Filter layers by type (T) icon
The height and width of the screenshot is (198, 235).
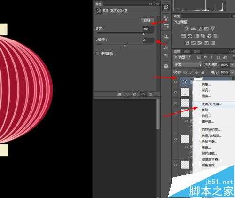point(212,57)
